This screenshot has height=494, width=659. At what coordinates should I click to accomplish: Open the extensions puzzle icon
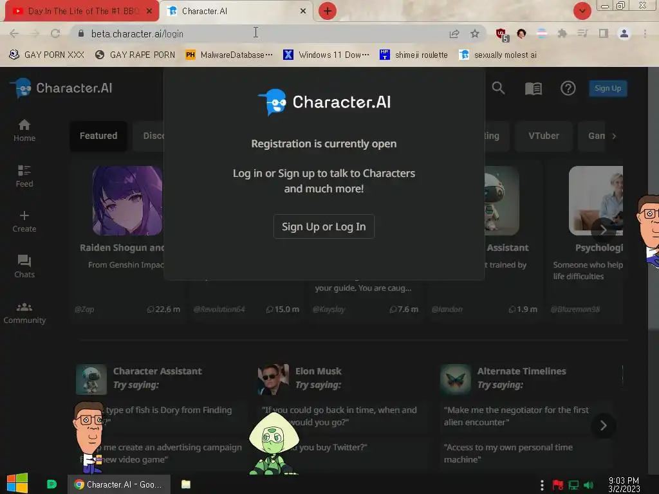click(x=562, y=33)
